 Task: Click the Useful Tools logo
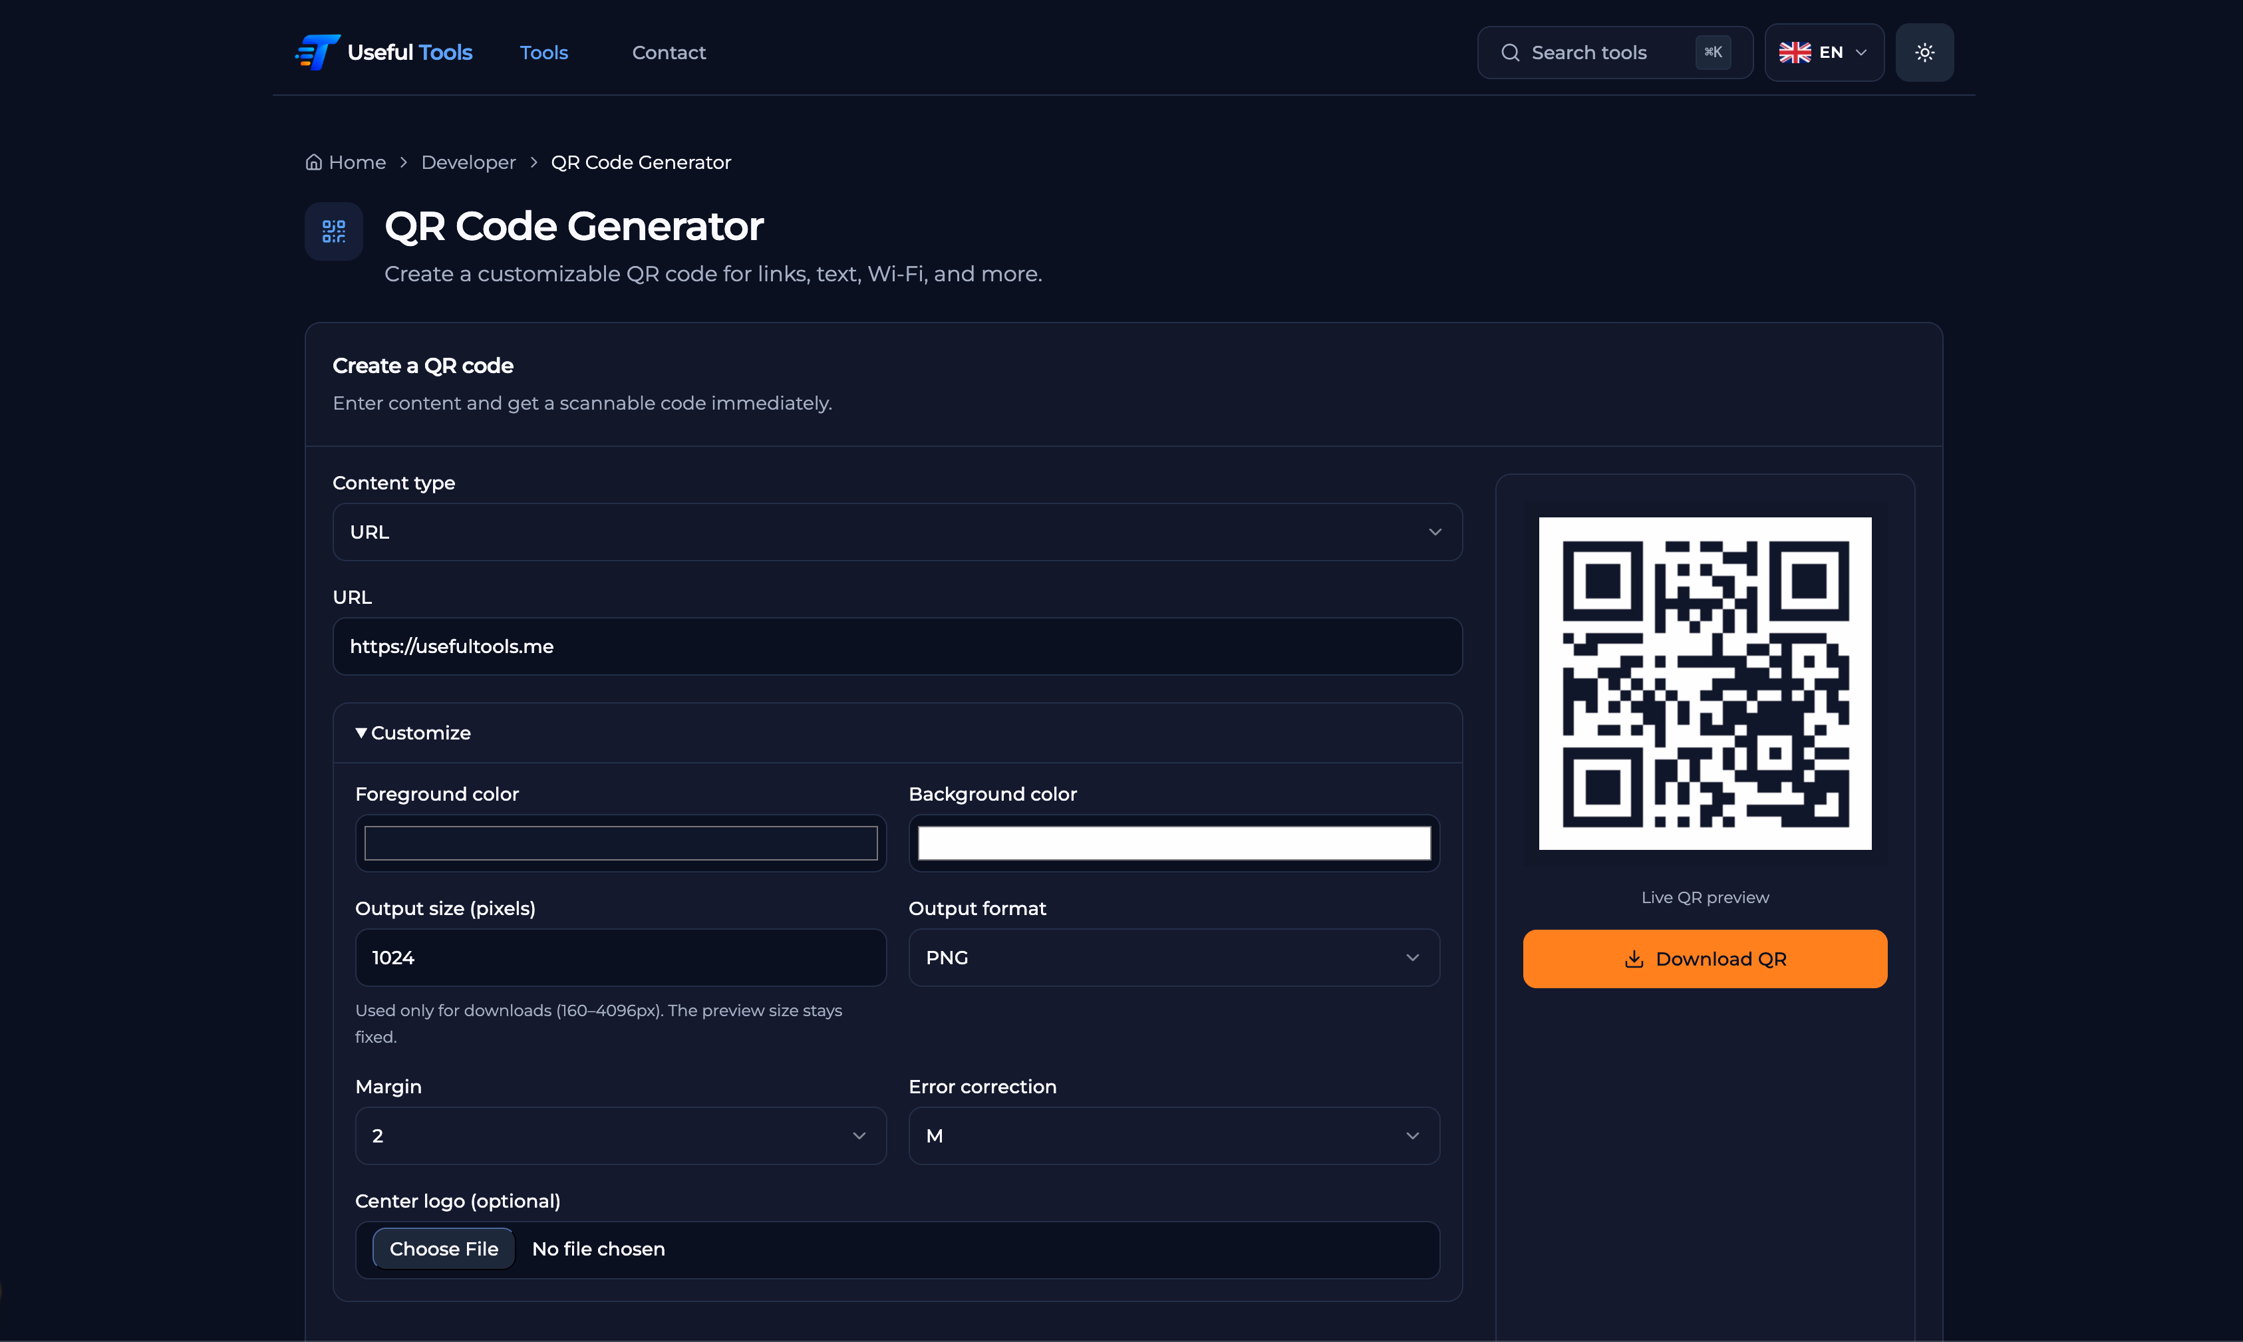tap(384, 53)
